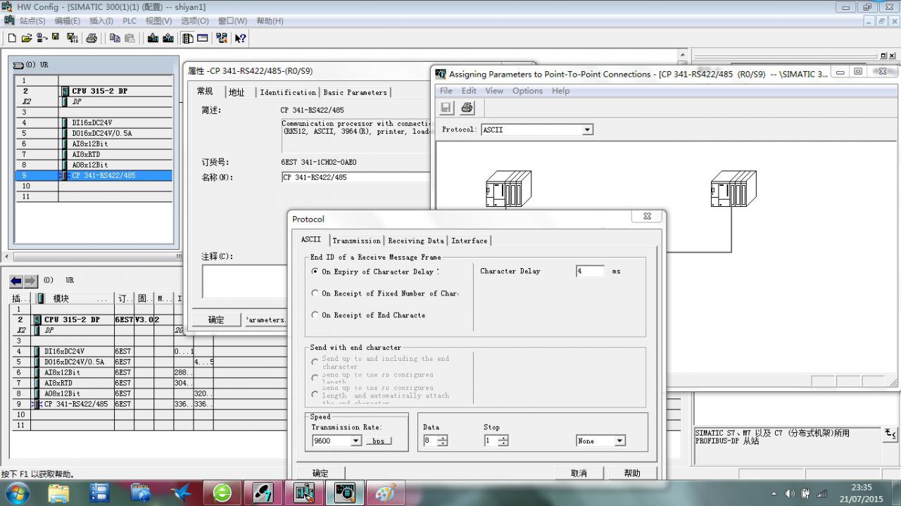This screenshot has height=506, width=901.
Task: Open Options menu in Point-To-Point window
Action: click(x=527, y=91)
